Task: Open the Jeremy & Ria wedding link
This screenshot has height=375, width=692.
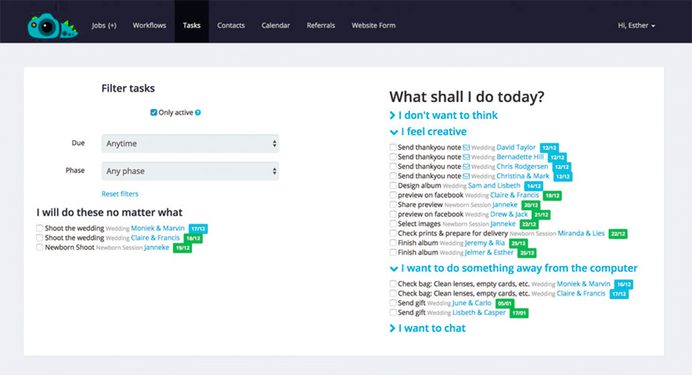Action: pos(489,243)
